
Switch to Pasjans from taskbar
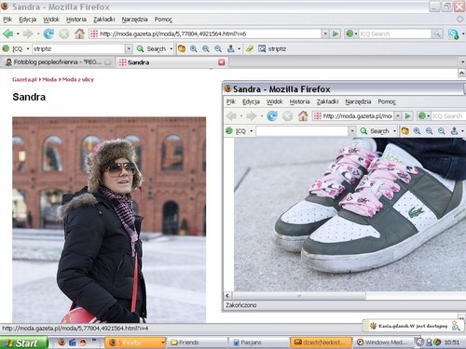click(x=259, y=342)
